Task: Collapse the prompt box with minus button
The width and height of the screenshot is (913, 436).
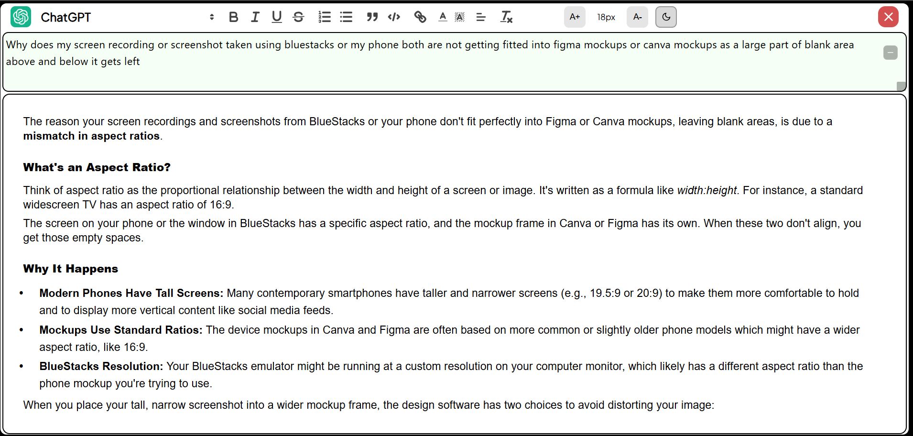Action: click(890, 53)
